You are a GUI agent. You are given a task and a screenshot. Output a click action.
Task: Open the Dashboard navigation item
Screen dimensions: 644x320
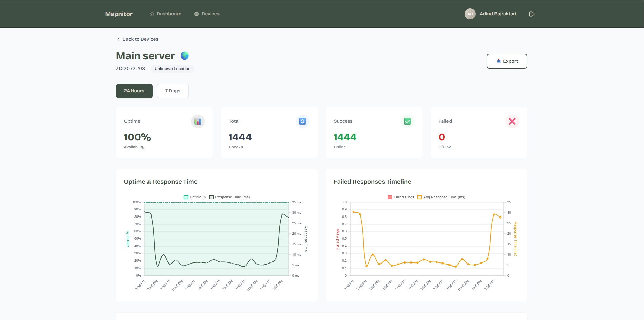165,14
